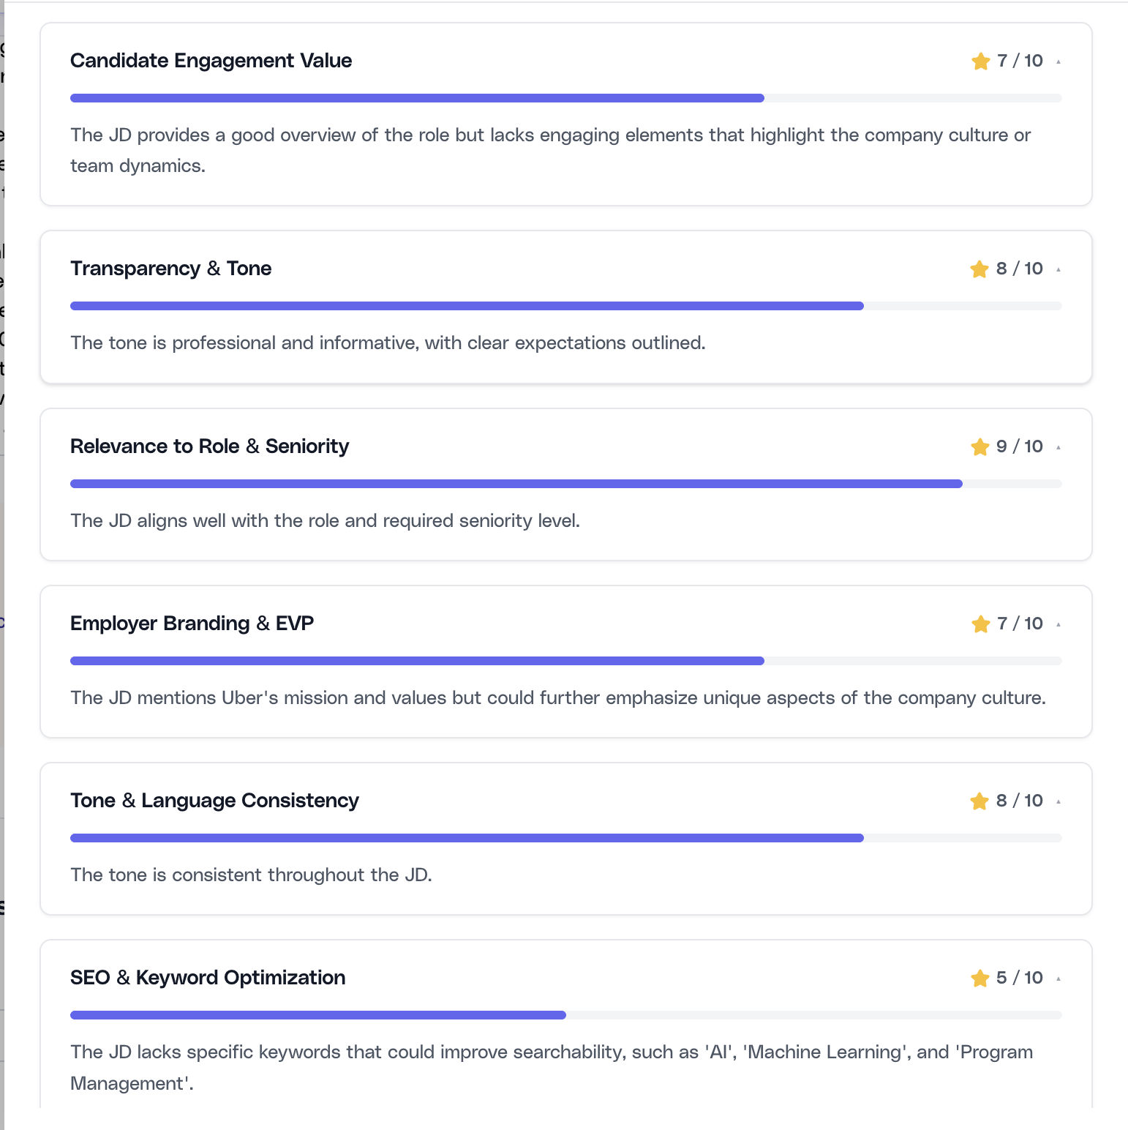
Task: Collapse the Transparency & Tone section
Action: 1059,269
